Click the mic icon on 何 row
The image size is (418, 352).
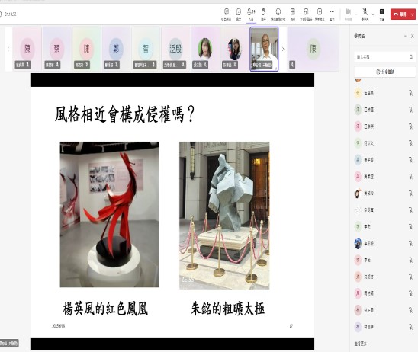tap(410, 143)
